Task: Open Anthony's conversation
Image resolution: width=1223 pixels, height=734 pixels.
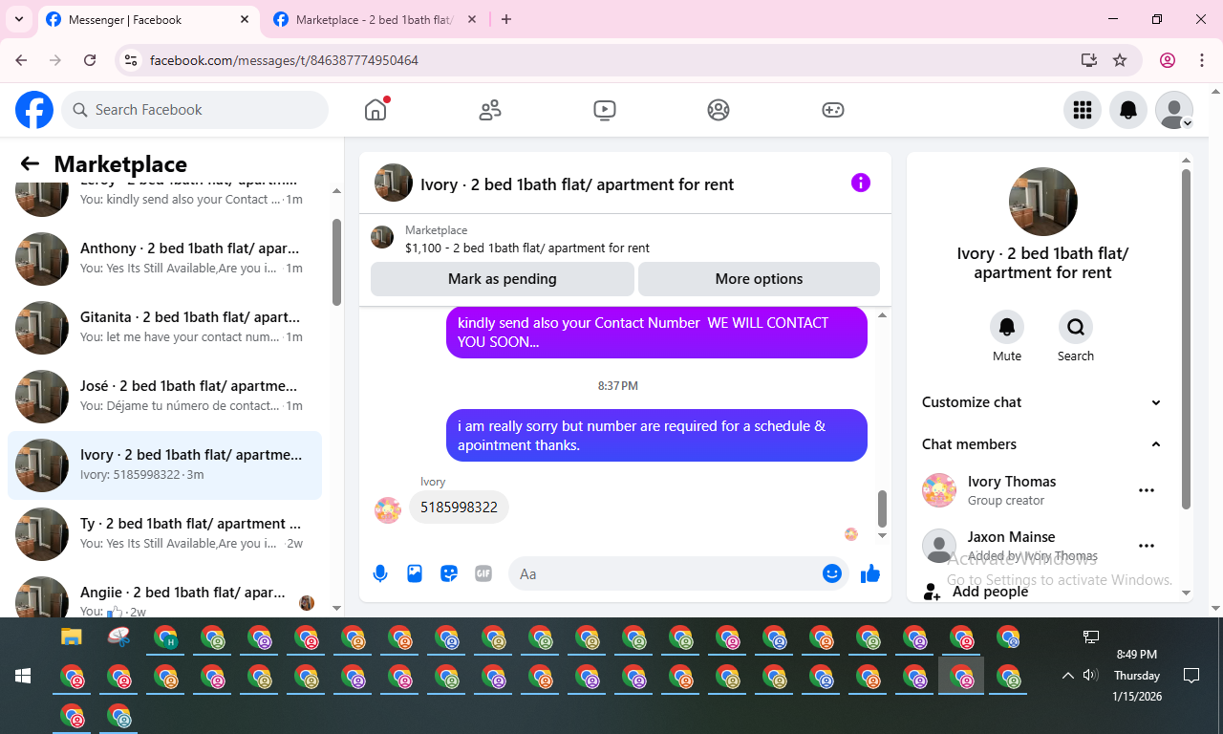Action: 164,258
